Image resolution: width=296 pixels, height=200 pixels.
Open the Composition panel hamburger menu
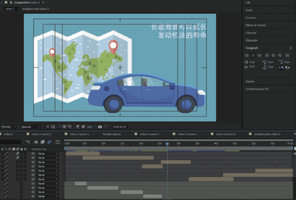coord(43,3)
